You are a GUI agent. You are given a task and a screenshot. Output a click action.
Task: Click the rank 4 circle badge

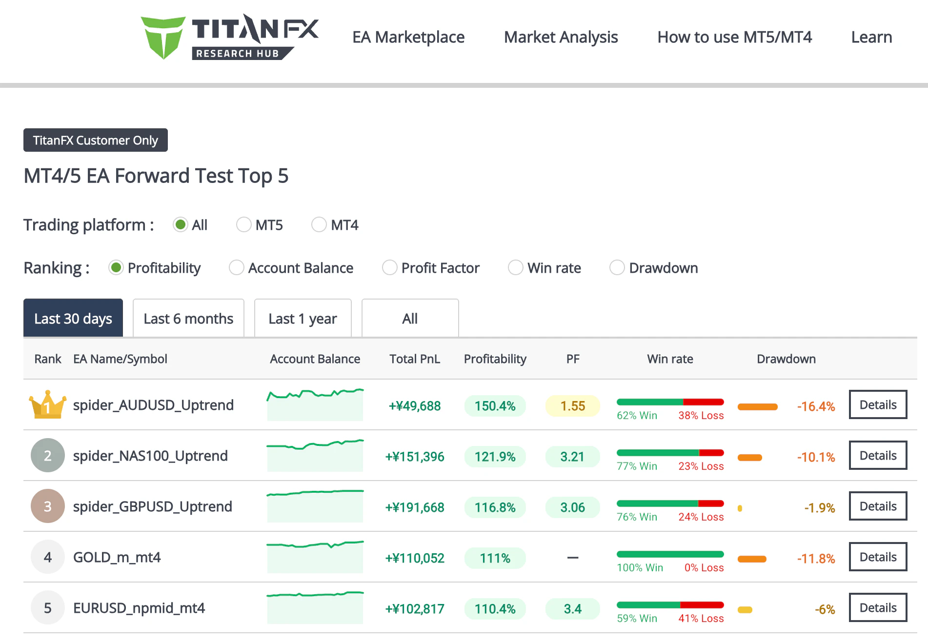tap(47, 557)
